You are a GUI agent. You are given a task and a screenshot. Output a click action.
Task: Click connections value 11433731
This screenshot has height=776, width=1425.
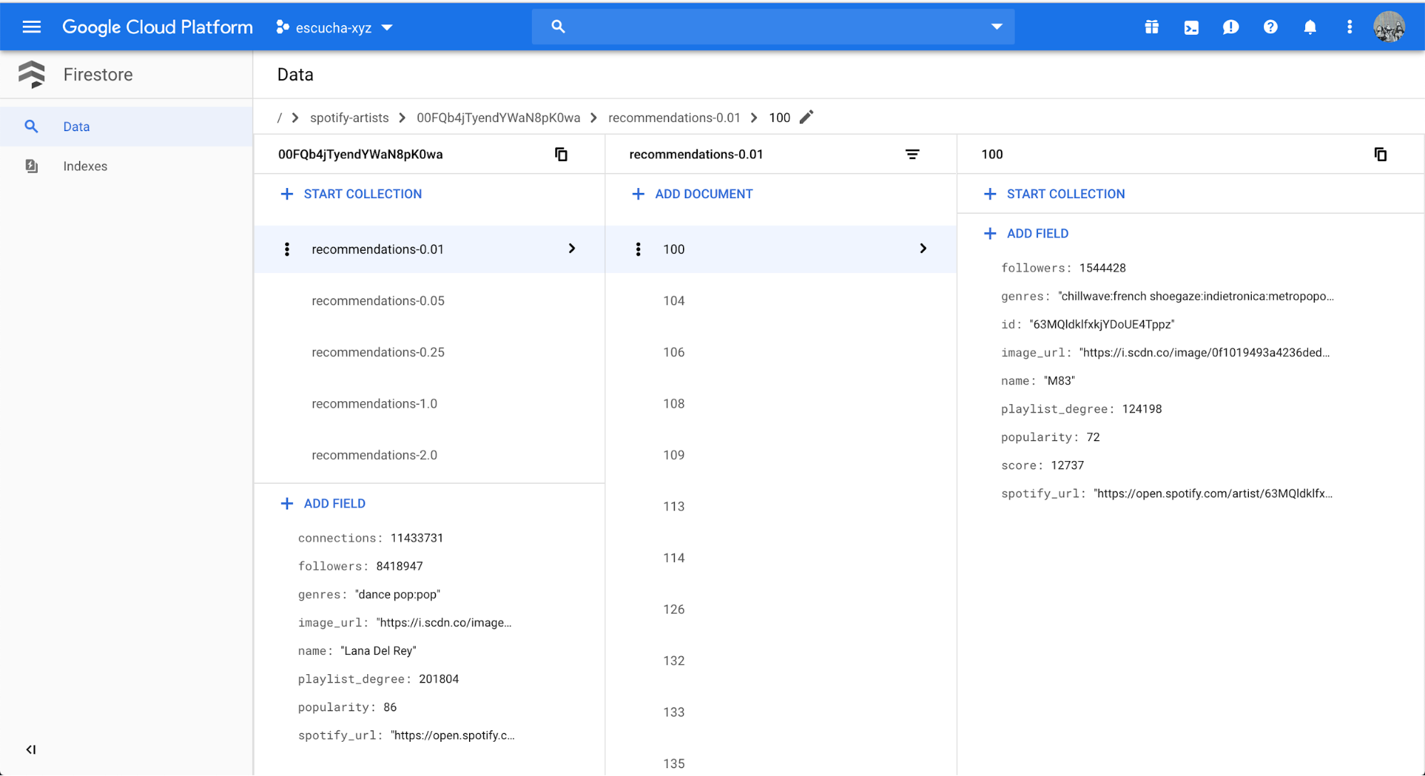coord(417,538)
